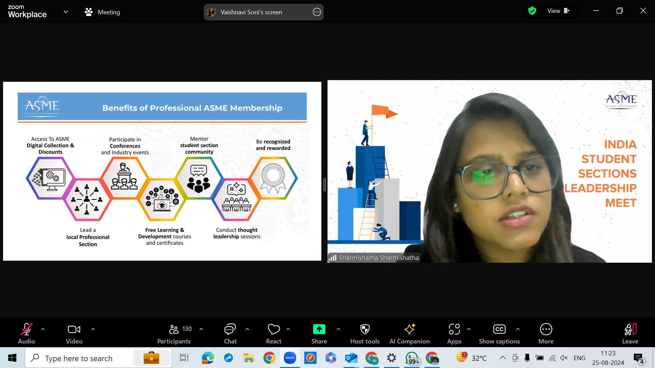
Task: Expand video options arrow next to Video
Action: 93,329
